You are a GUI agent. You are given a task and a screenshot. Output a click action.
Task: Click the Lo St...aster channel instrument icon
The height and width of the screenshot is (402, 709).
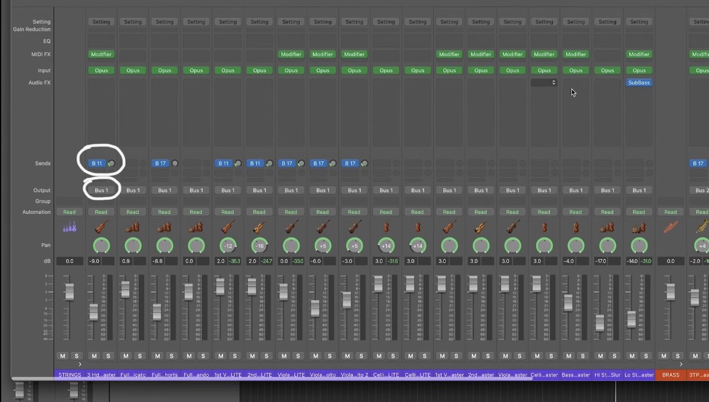[639, 228]
